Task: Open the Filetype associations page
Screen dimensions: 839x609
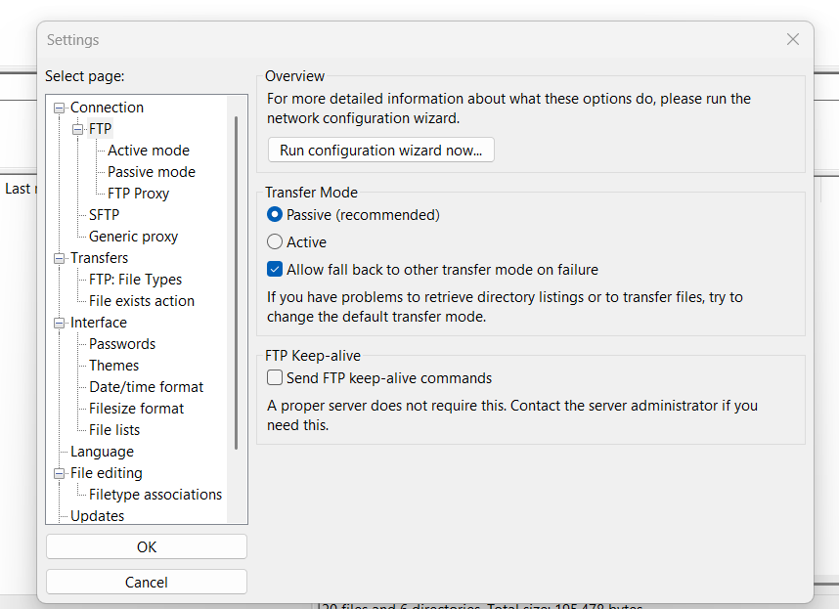Action: [x=155, y=494]
